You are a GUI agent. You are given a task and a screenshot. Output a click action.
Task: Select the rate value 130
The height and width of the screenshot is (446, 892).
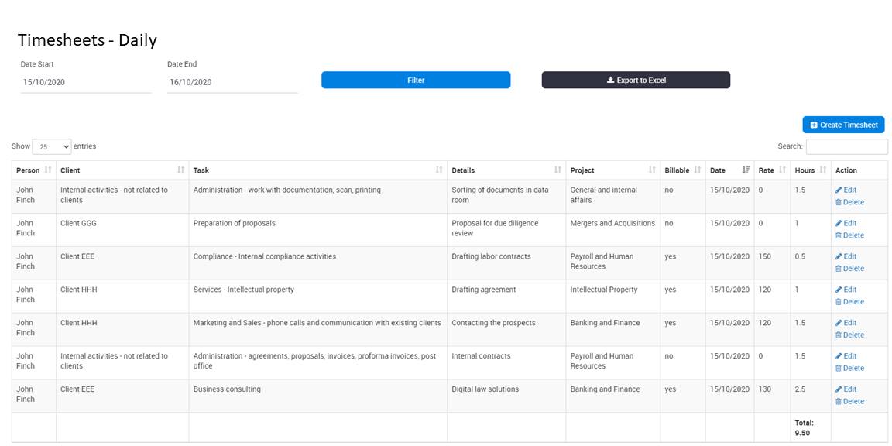(772, 396)
